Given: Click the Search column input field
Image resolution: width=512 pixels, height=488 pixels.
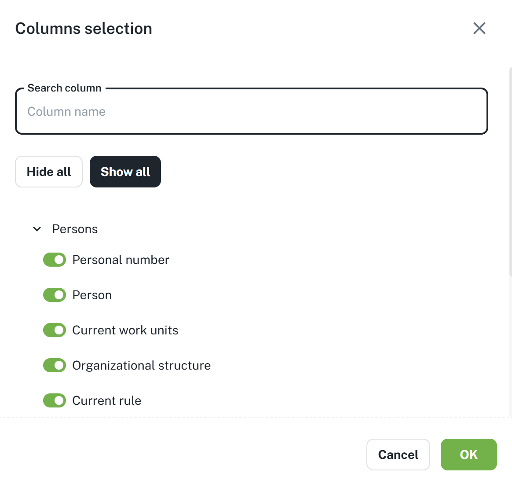Looking at the screenshot, I should pos(251,112).
